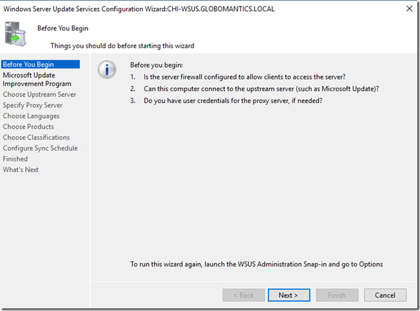Screen dimensions: 420x311
Task: Click the proxy credentials question text
Action: tap(233, 100)
